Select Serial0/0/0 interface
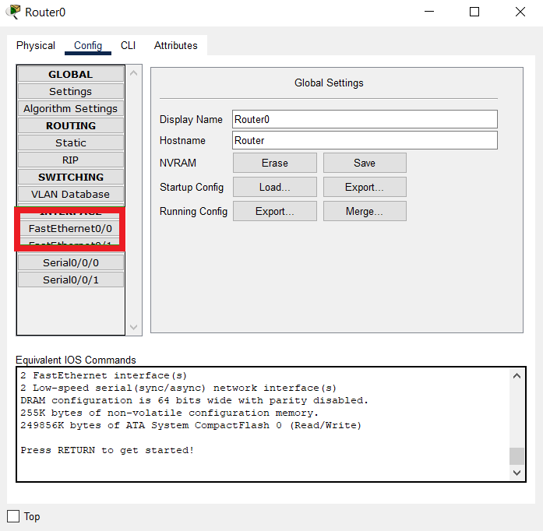This screenshot has height=531, width=543. [71, 263]
